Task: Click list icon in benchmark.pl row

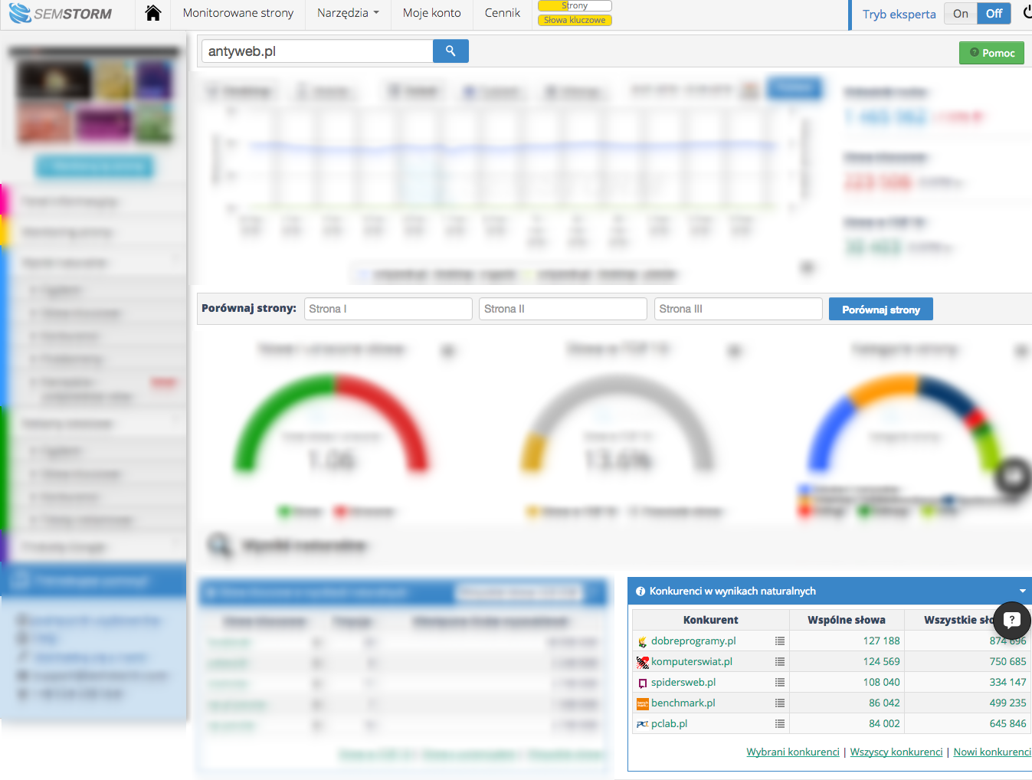Action: coord(780,703)
